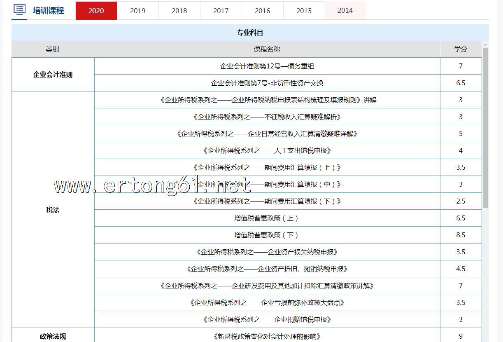Click the 税法 category cell
Viewport: 503px width, 342px height.
(x=53, y=210)
